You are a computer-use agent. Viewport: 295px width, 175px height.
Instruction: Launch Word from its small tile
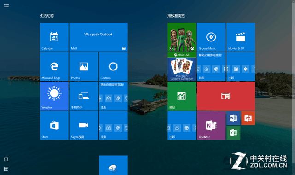(233, 118)
